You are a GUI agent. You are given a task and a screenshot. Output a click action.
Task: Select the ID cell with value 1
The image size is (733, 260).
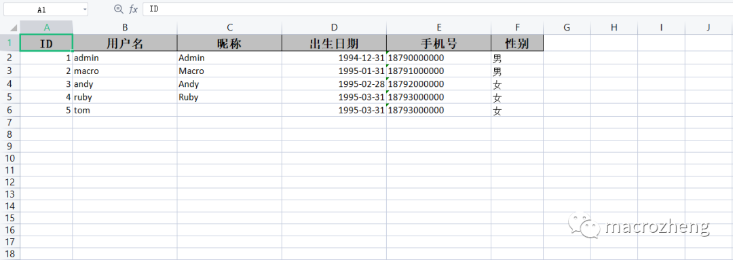click(x=46, y=58)
